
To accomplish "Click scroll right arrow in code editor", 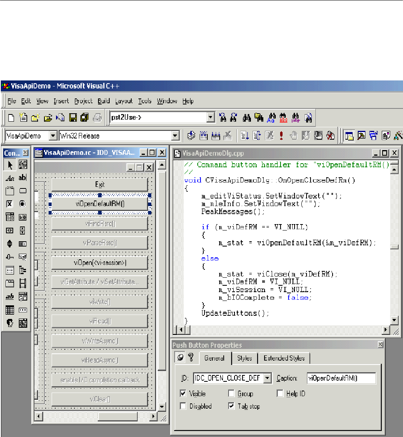I will (385, 330).
